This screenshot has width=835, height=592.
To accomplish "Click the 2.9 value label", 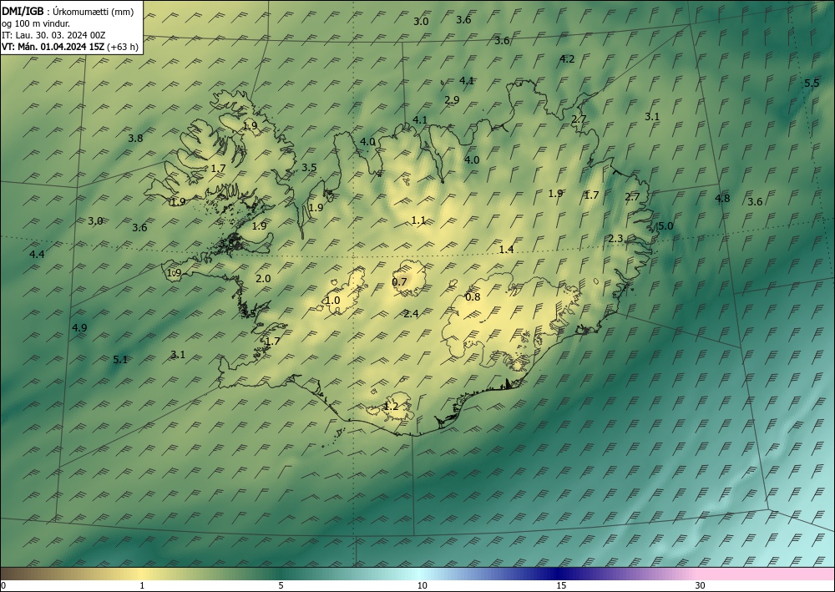I will pos(452,100).
